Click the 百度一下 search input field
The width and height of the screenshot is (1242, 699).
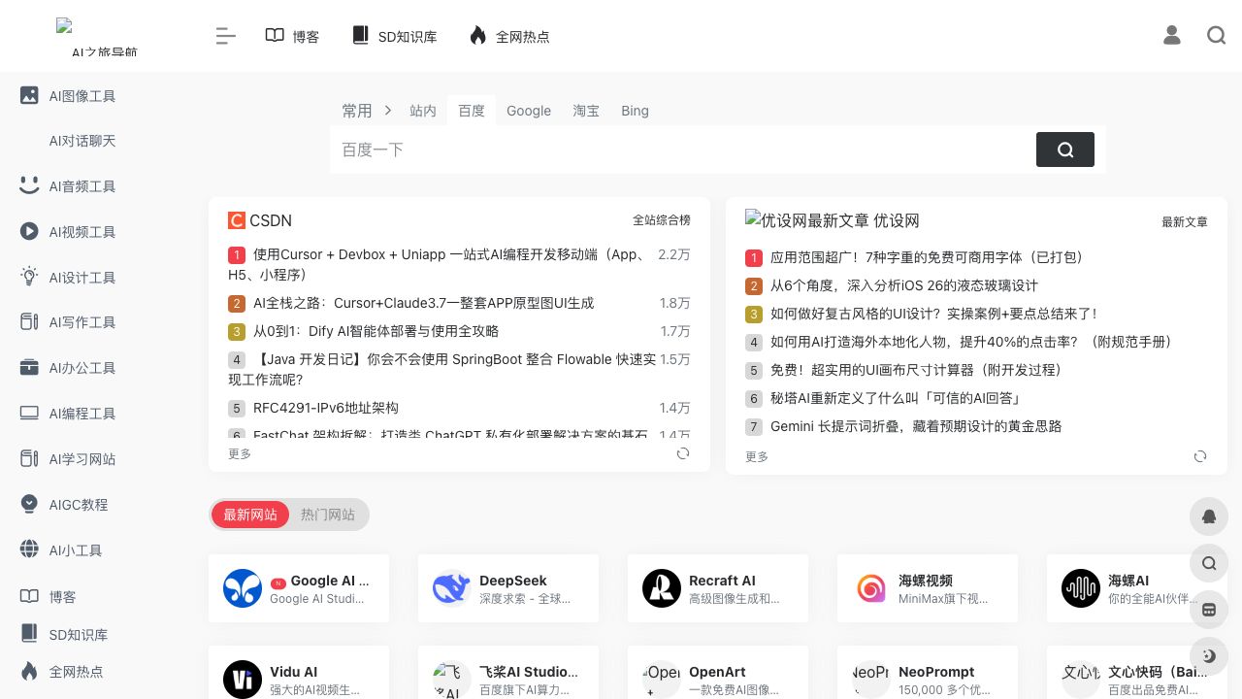pos(679,150)
